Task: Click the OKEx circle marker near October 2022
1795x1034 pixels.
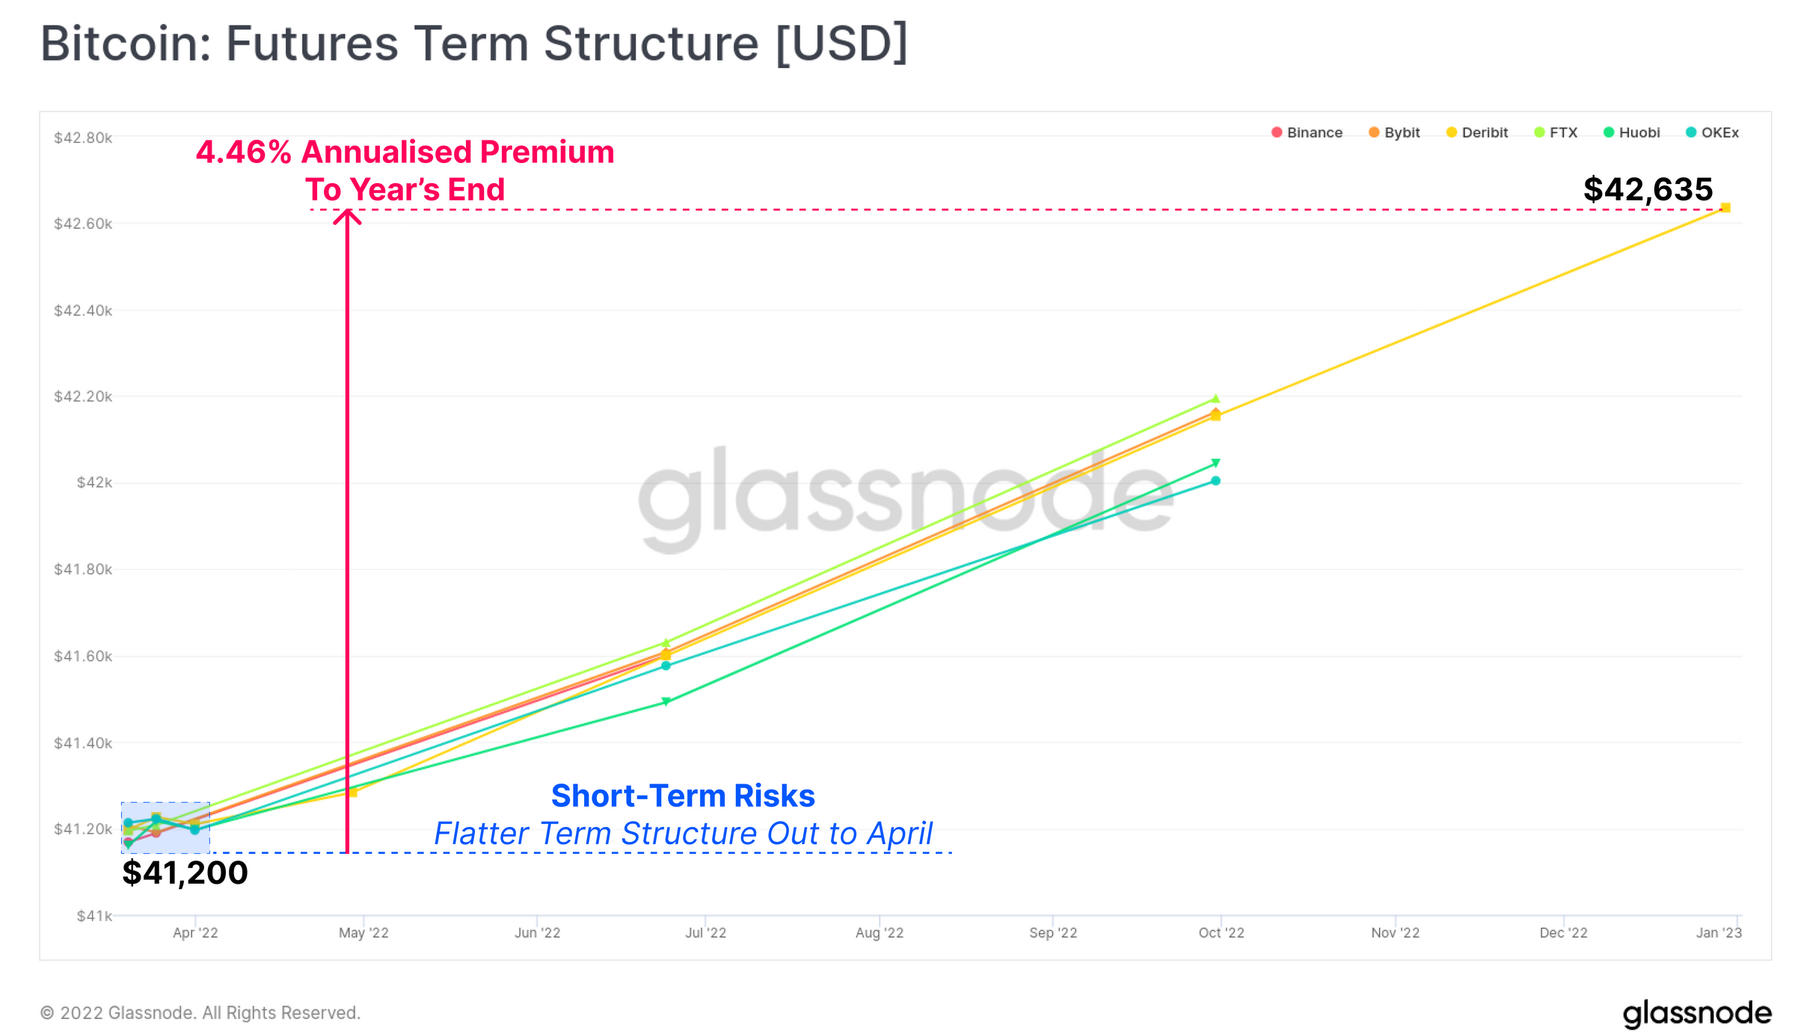Action: (1215, 481)
